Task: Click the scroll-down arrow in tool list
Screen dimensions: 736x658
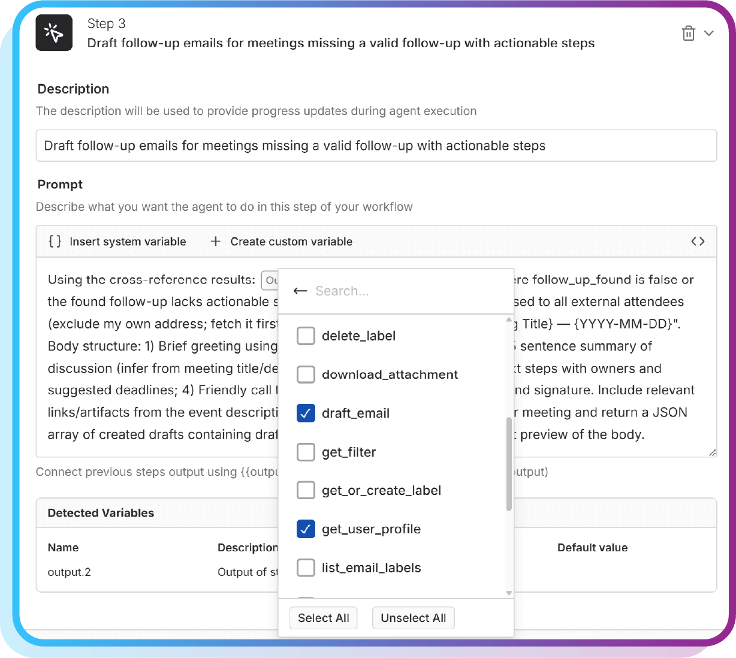Action: point(509,593)
